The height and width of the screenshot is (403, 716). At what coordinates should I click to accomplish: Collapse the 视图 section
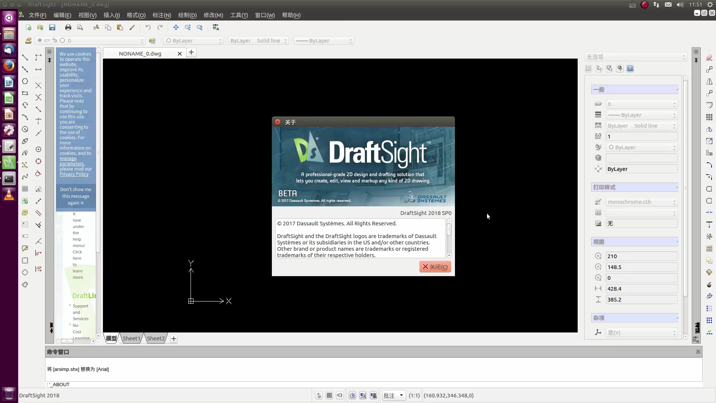pos(634,242)
